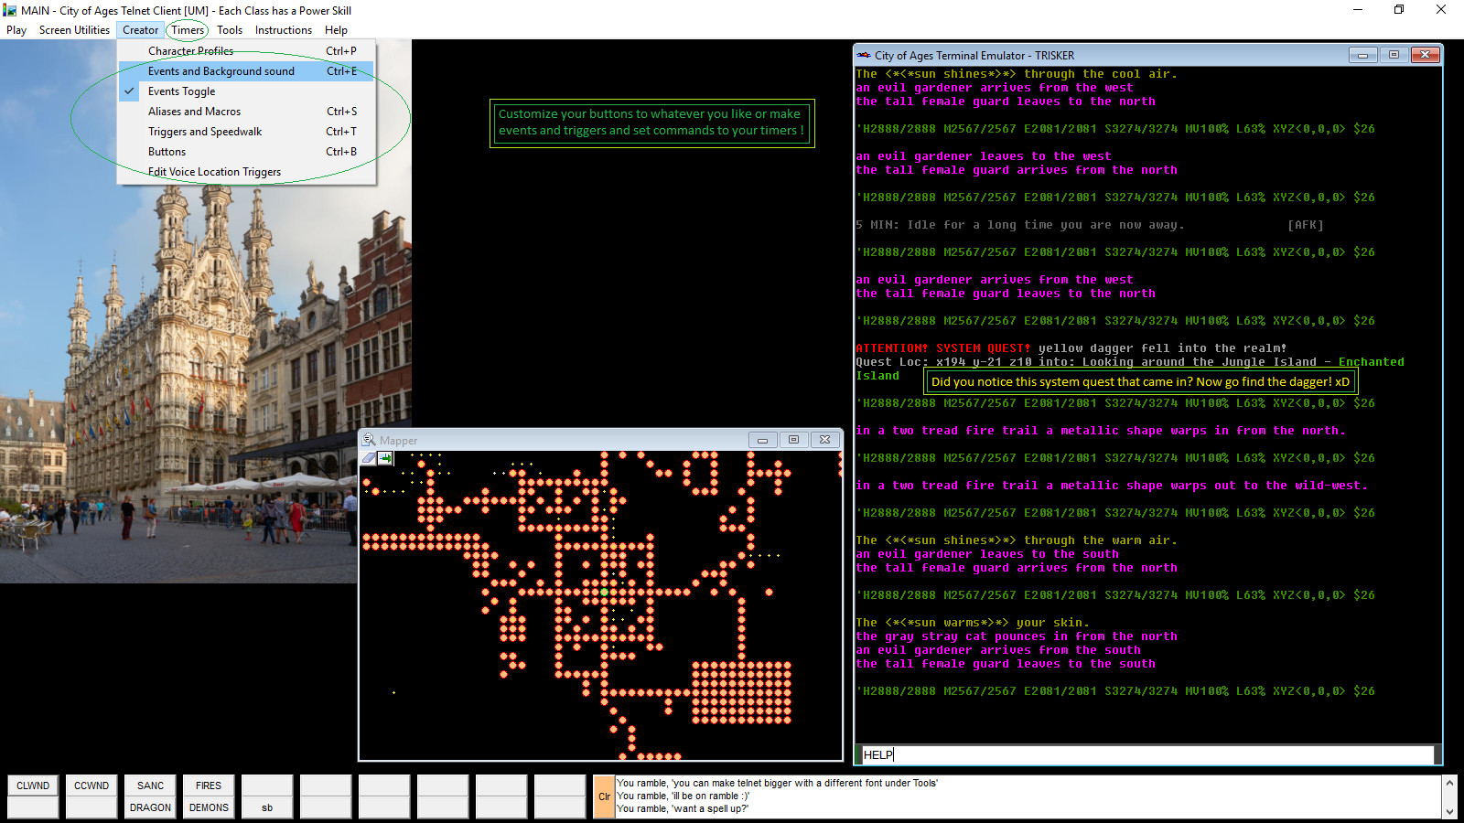Image resolution: width=1464 pixels, height=823 pixels.
Task: Select "Triggers and Speedwalk" menu entry
Action: coord(203,131)
